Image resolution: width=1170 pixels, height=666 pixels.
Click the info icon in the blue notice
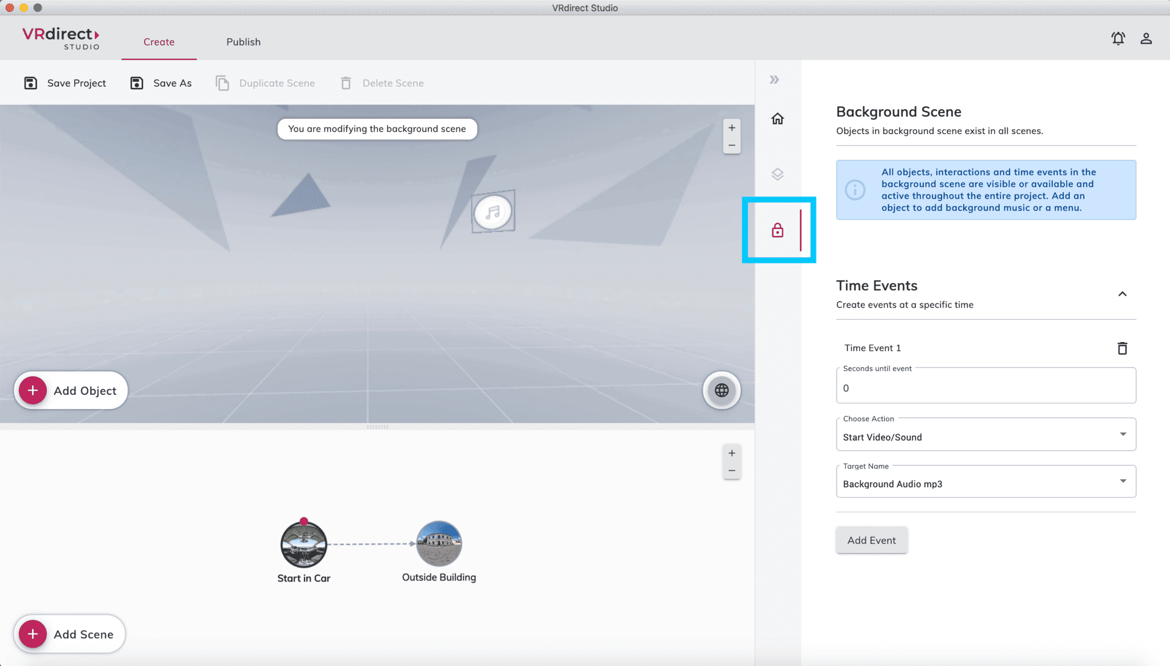click(x=855, y=190)
